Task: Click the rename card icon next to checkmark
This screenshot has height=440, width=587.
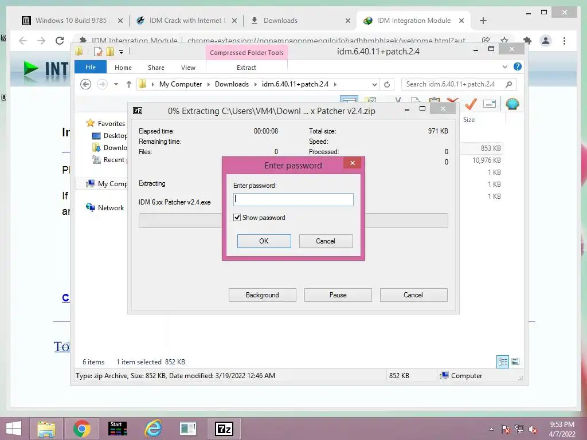Action: (x=490, y=104)
